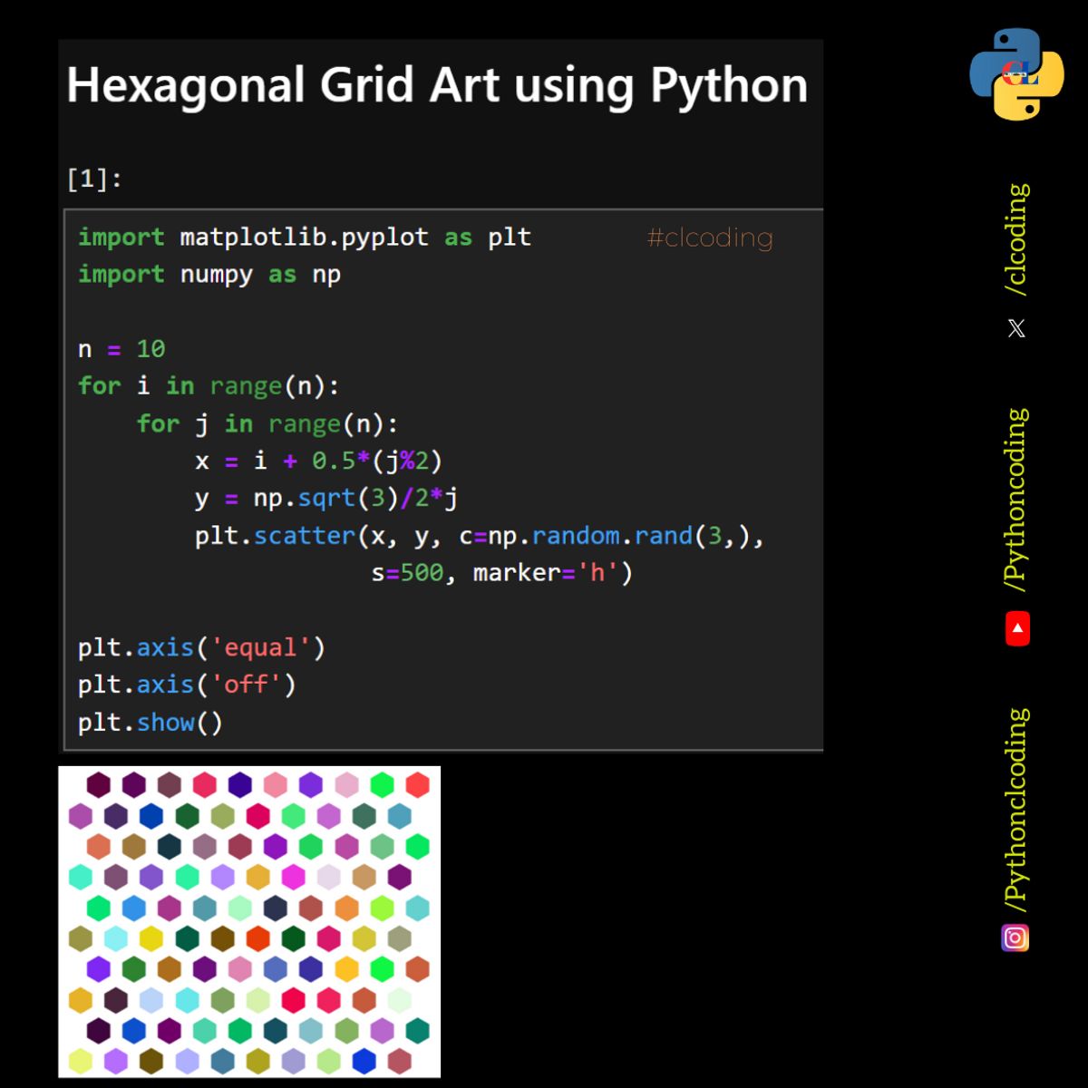1088x1088 pixels.
Task: Select the matplotlib import statement line
Action: [x=304, y=237]
